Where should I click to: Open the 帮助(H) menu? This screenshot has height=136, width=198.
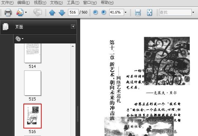click(107, 3)
